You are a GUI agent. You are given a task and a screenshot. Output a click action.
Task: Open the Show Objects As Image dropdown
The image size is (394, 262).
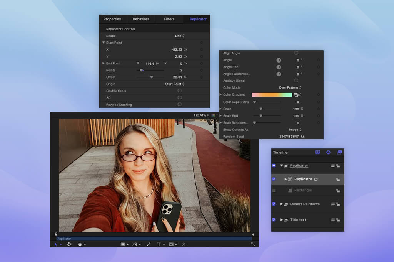pos(295,130)
